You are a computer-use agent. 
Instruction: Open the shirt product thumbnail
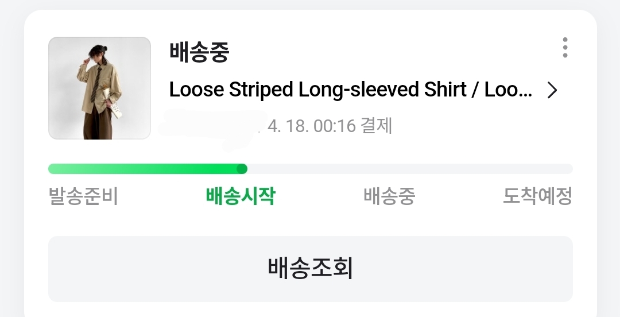point(99,88)
